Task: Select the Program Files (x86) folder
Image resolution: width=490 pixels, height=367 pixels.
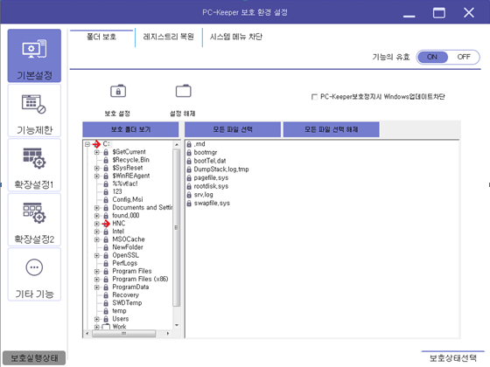Action: pyautogui.click(x=140, y=280)
